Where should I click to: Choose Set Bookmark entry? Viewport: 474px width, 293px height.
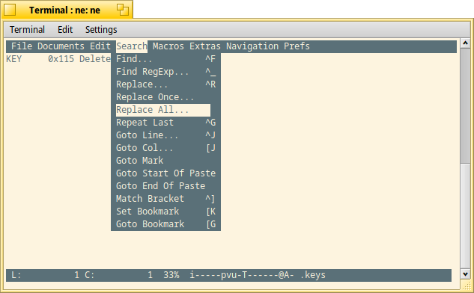[165, 212]
